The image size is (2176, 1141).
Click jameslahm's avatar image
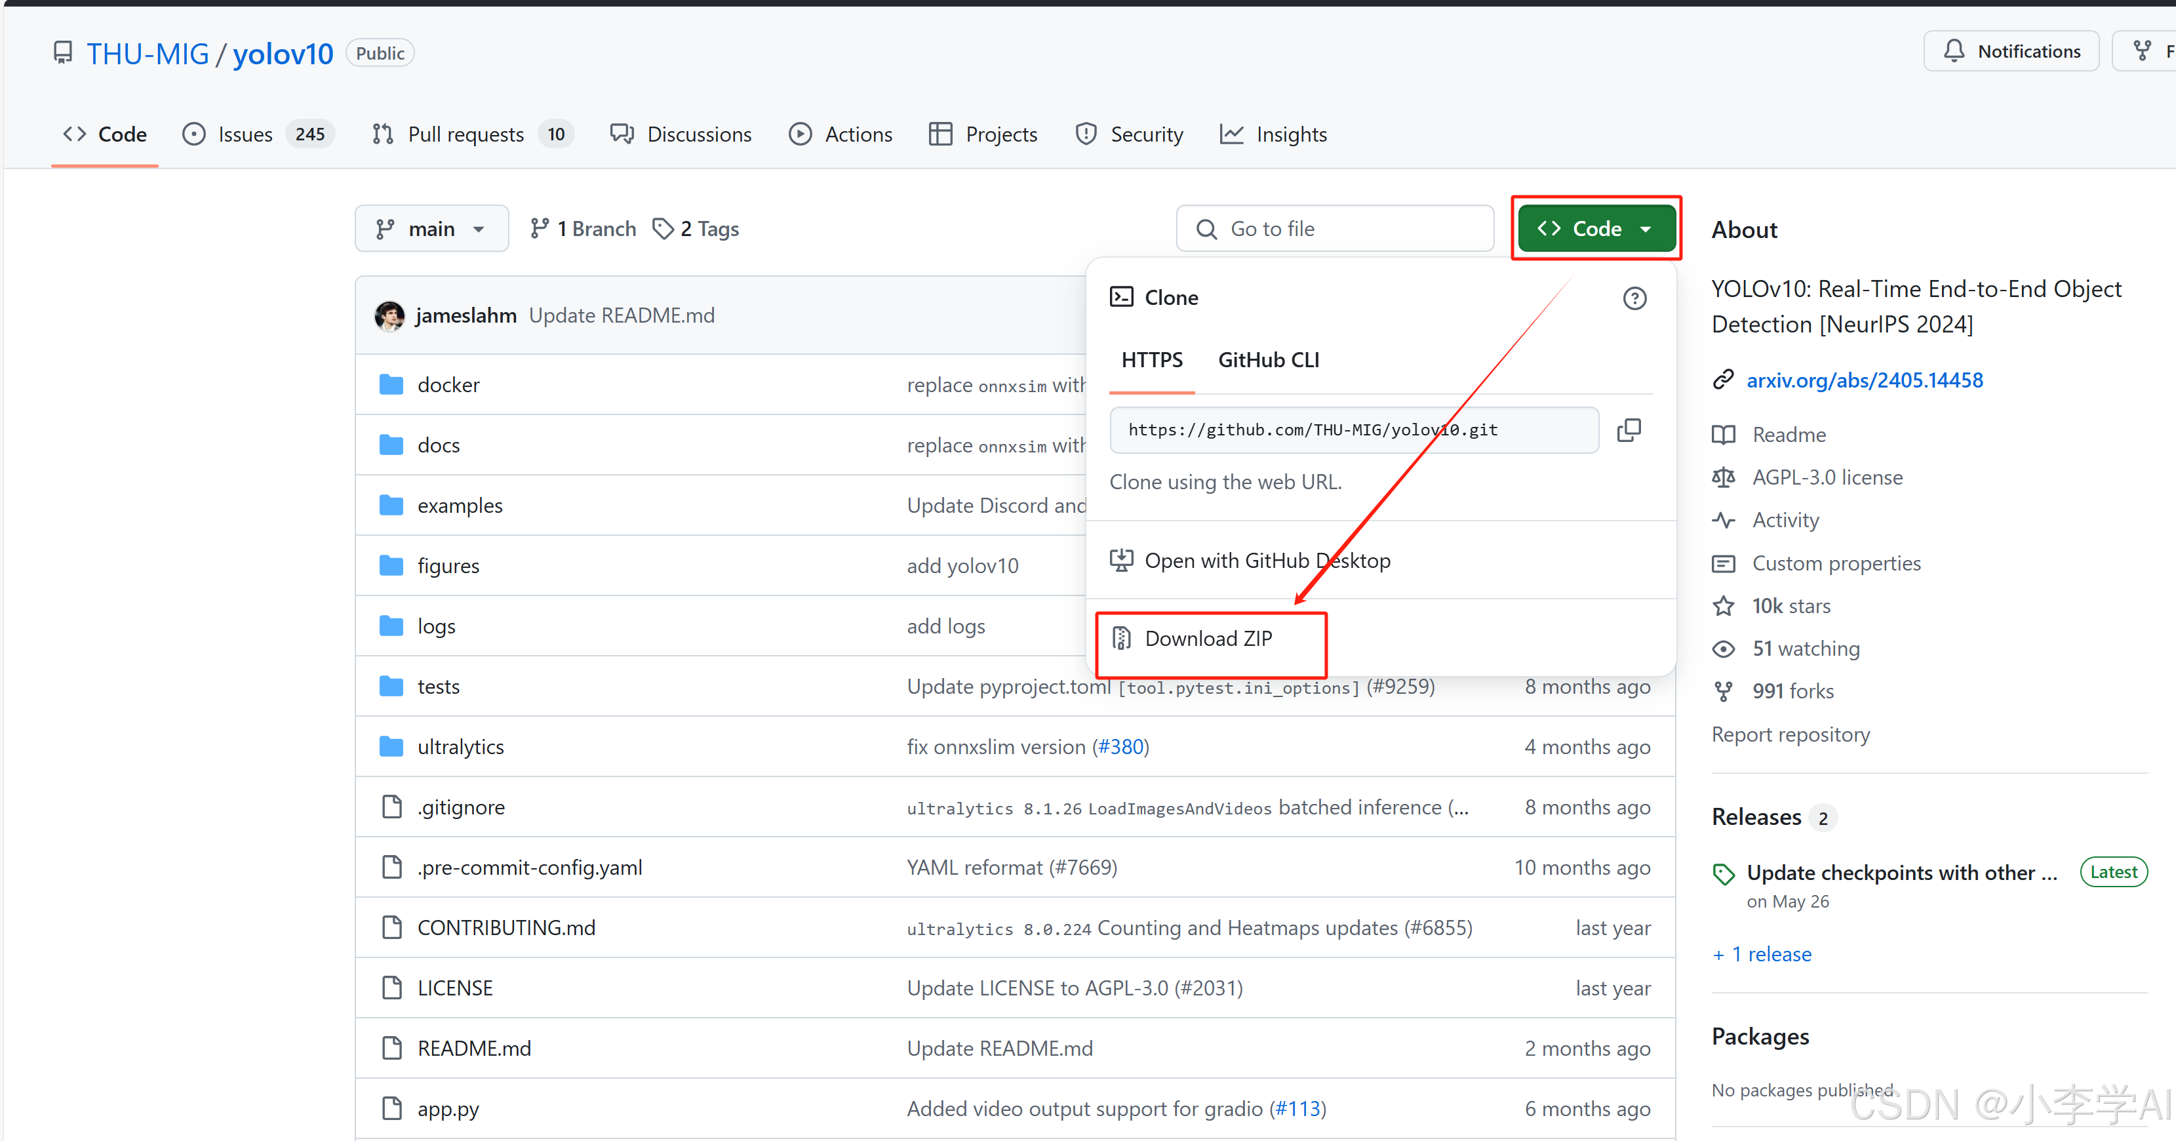click(389, 316)
